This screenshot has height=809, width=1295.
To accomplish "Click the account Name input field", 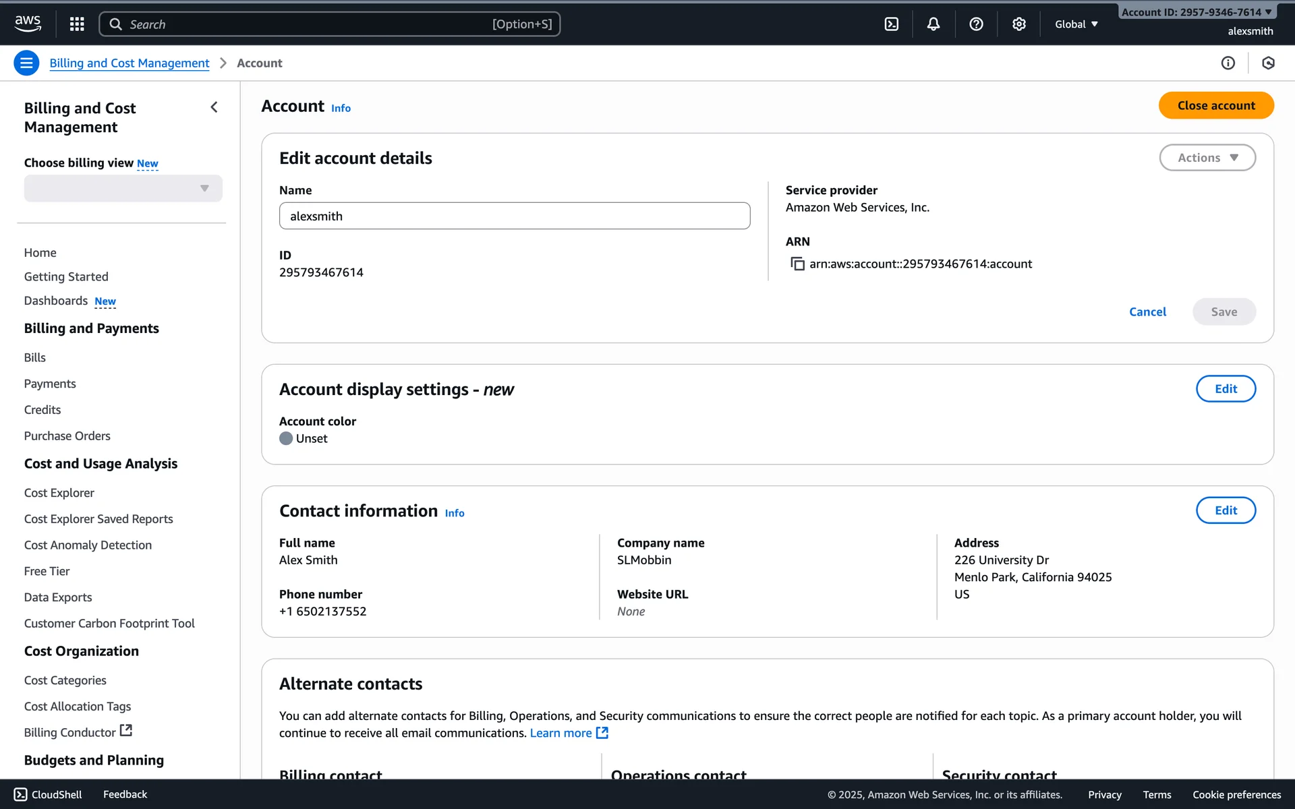I will (x=514, y=216).
